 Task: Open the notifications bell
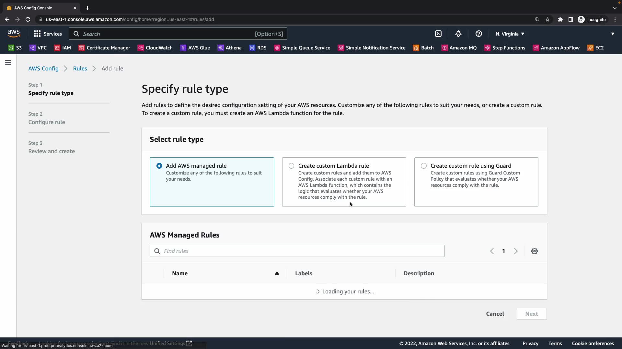click(x=458, y=34)
